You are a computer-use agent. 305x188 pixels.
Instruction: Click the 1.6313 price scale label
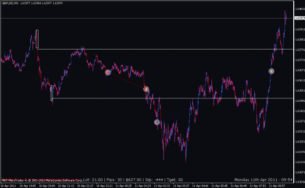point(300,162)
